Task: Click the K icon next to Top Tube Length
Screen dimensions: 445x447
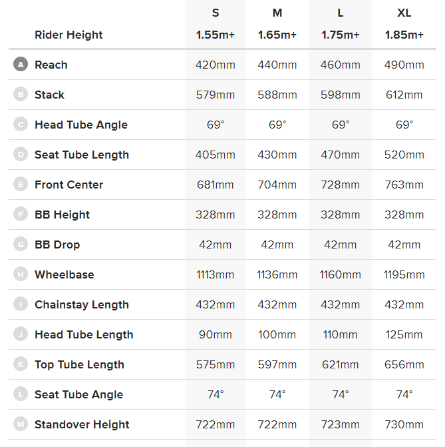Action: (21, 364)
